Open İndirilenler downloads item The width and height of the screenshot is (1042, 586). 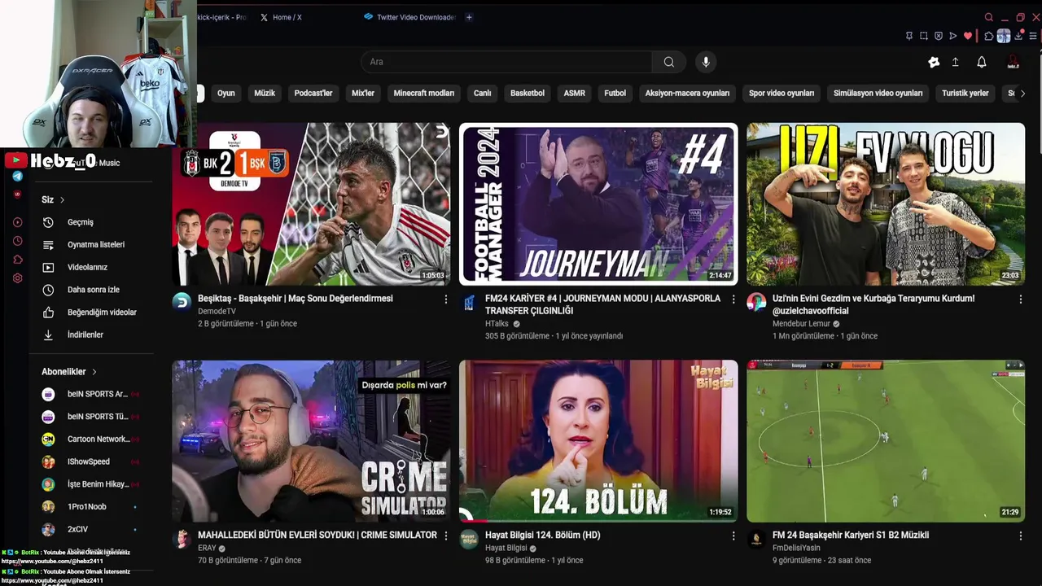click(x=91, y=335)
